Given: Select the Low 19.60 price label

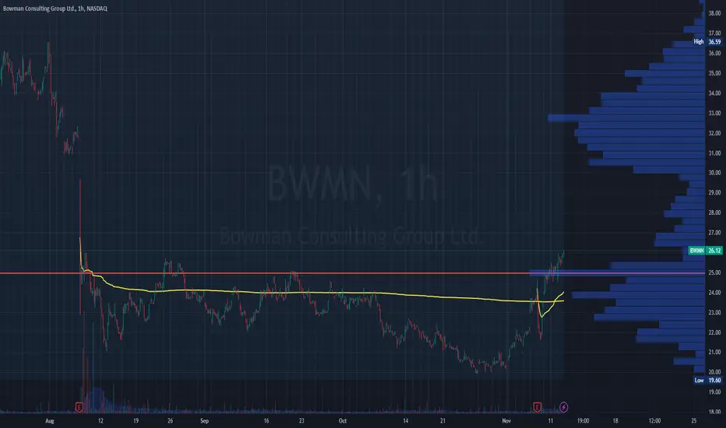Looking at the screenshot, I should click(707, 381).
